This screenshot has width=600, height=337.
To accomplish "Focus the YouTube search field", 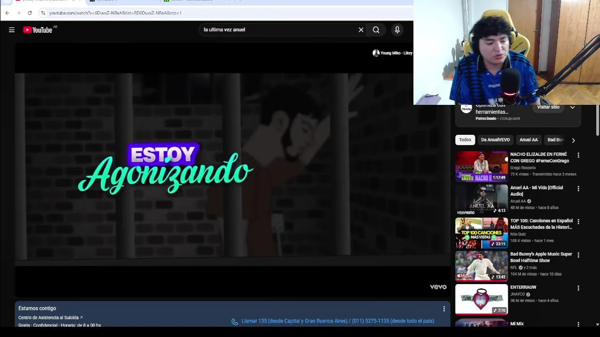I will [x=279, y=30].
